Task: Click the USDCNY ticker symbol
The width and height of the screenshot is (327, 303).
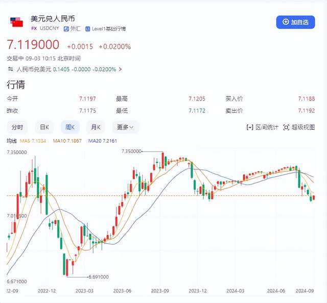Action: click(50, 29)
